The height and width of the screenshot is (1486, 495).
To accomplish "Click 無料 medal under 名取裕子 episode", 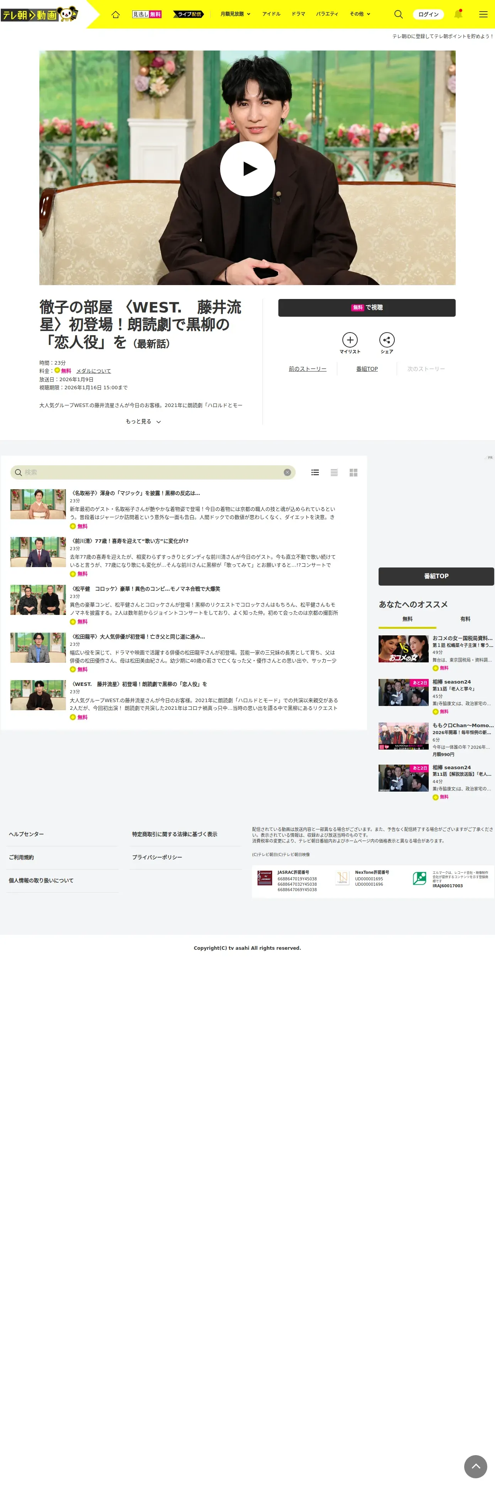I will (72, 526).
